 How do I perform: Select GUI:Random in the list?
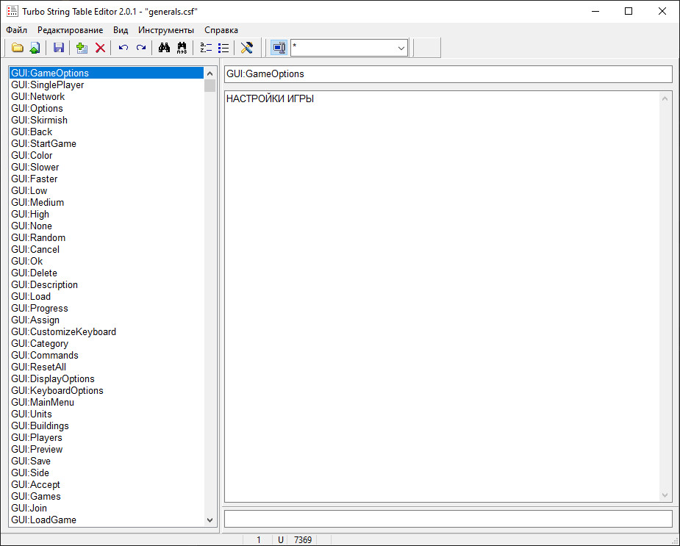pos(107,237)
